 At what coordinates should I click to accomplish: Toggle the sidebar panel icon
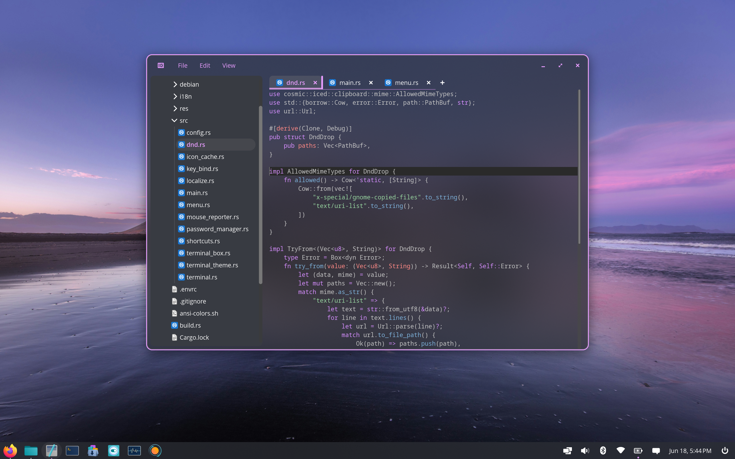pyautogui.click(x=161, y=65)
